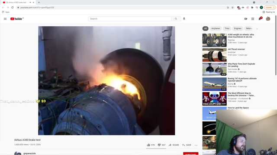Dislike the video with thumbs down
The image size is (277, 155).
tap(161, 145)
